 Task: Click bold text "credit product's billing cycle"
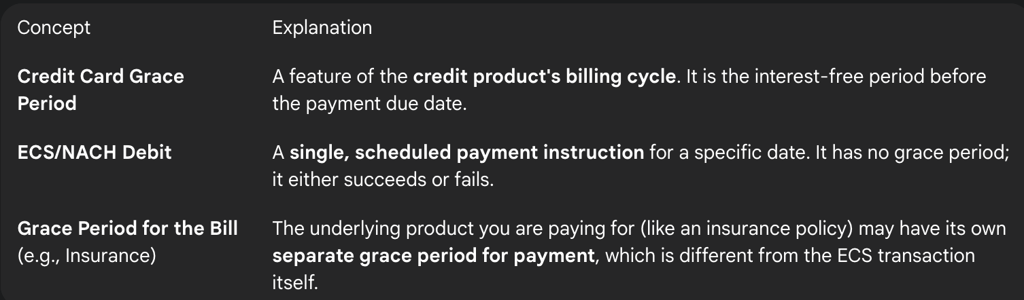(x=544, y=76)
